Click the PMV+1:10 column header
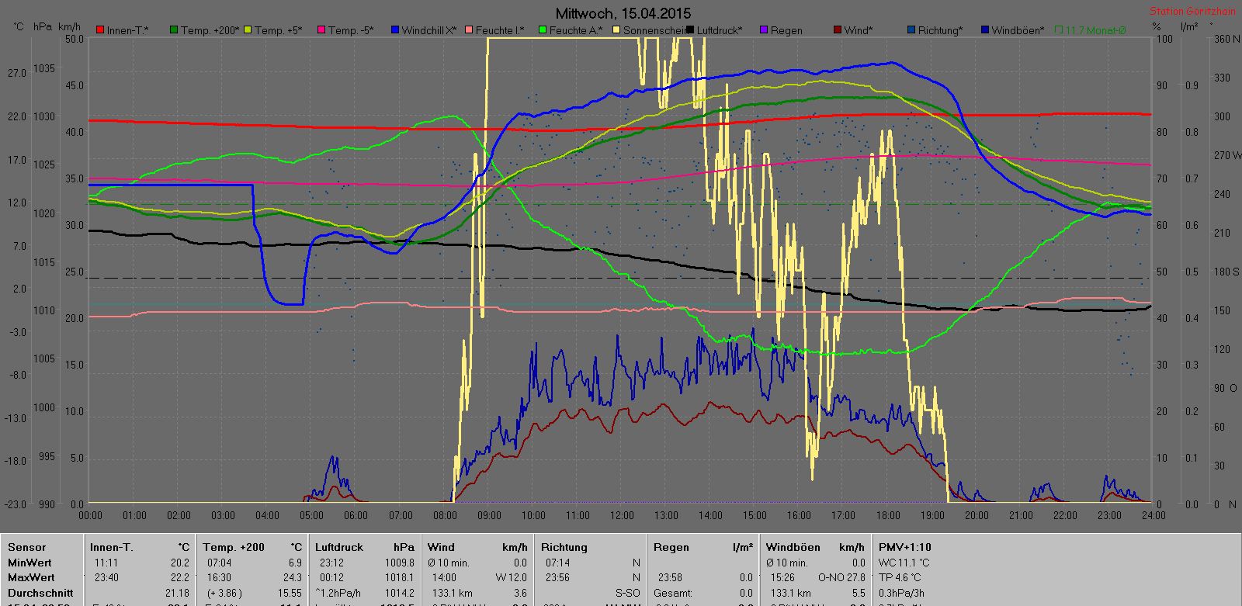This screenshot has width=1242, height=606. point(905,547)
